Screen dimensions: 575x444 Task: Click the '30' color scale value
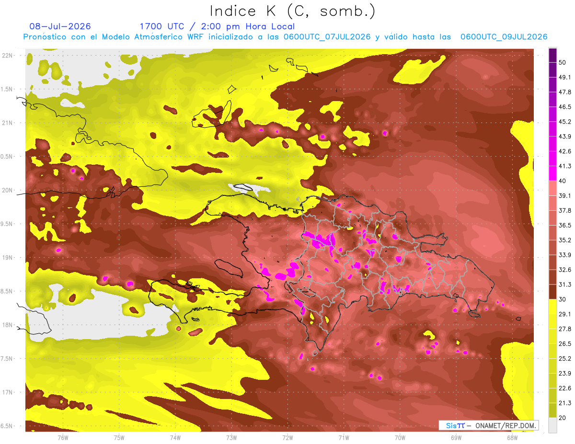point(563,299)
